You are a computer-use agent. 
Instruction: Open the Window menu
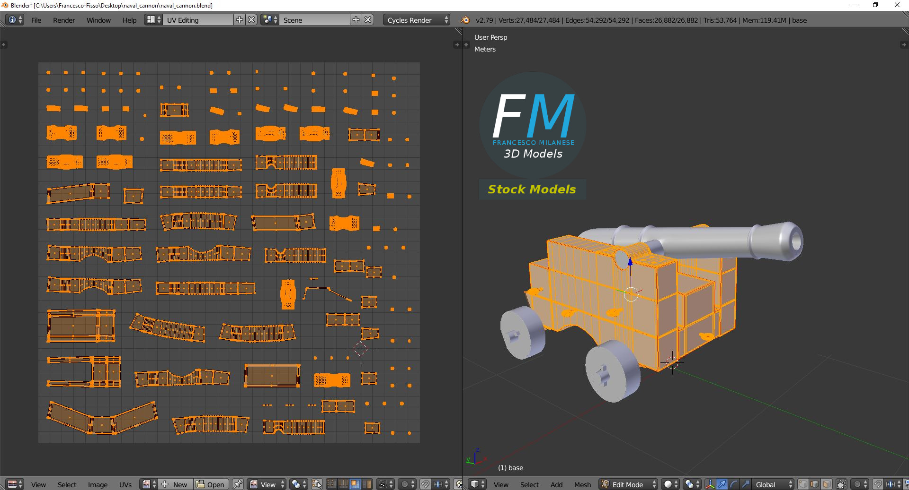click(x=98, y=20)
